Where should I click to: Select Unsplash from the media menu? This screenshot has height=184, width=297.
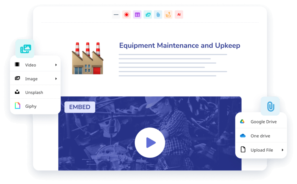(x=34, y=93)
